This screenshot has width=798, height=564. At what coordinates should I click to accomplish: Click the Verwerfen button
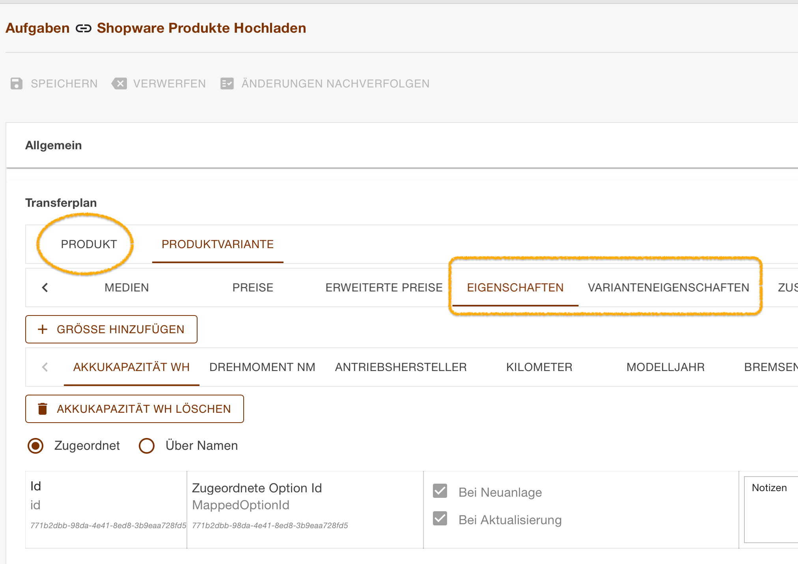pos(159,83)
